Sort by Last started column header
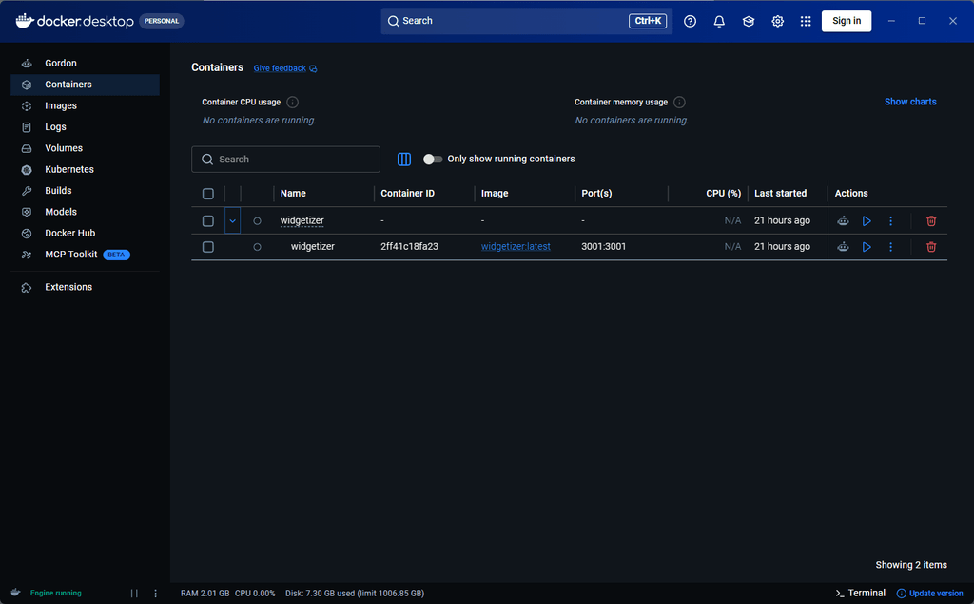This screenshot has width=974, height=604. point(780,194)
